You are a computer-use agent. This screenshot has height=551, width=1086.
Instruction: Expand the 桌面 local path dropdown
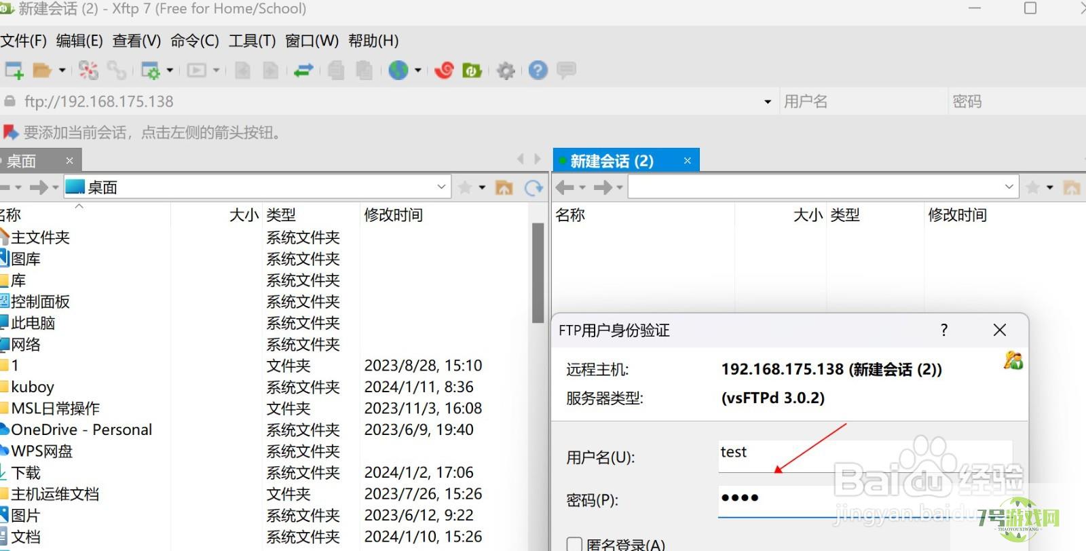coord(441,187)
